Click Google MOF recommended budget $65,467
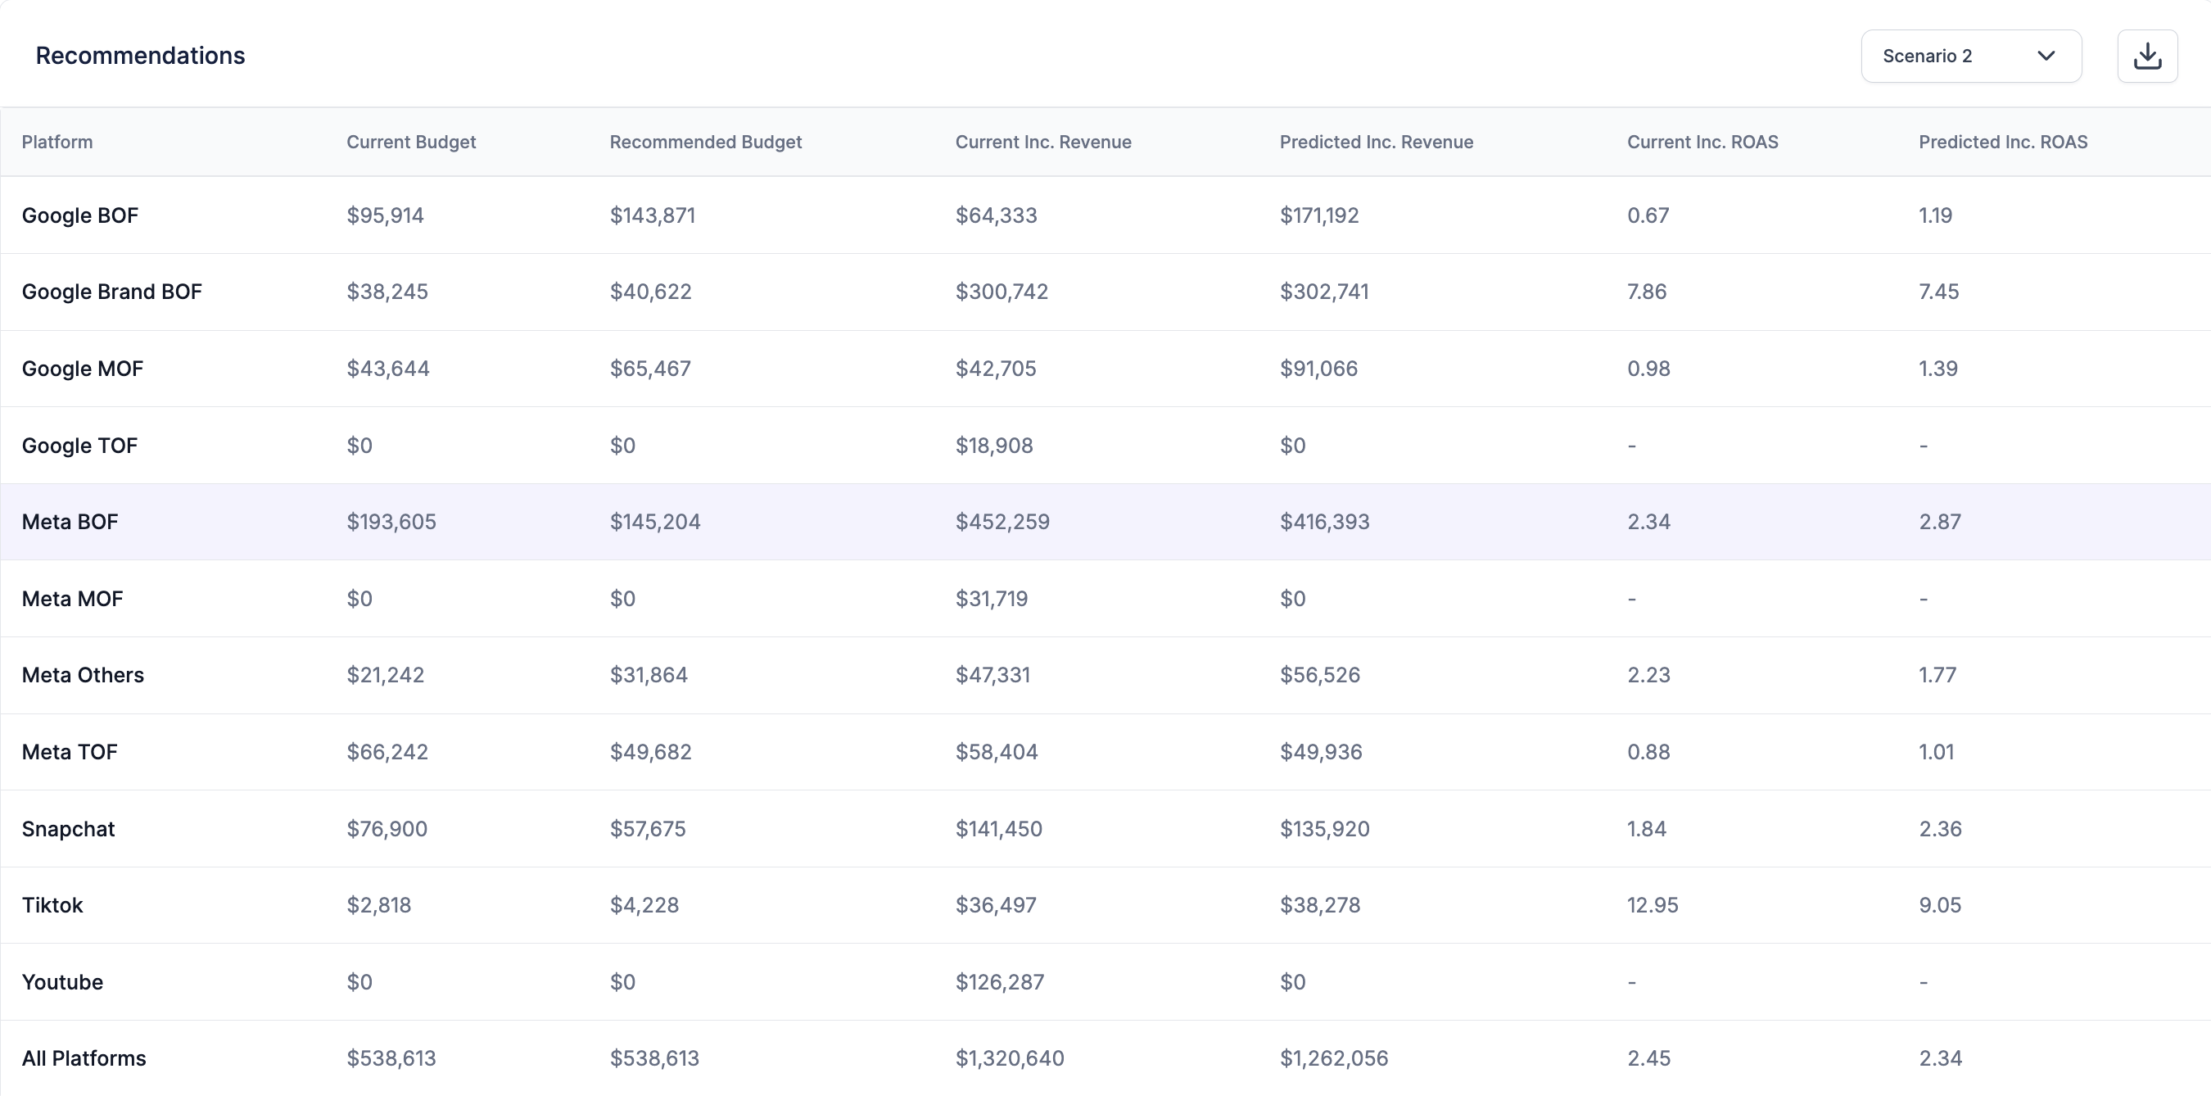Viewport: 2211px width, 1096px height. (x=649, y=369)
